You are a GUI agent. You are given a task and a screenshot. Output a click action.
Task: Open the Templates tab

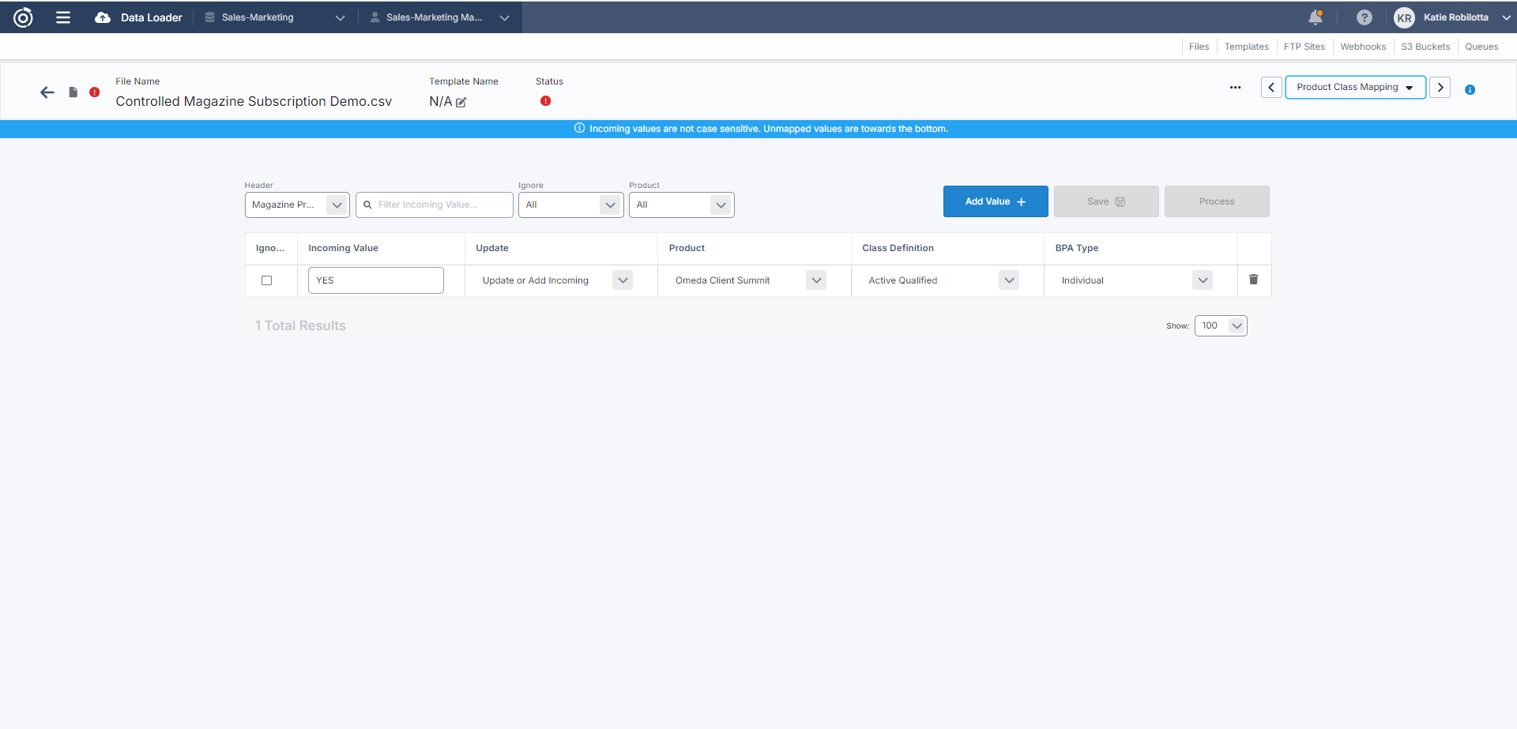pyautogui.click(x=1246, y=47)
